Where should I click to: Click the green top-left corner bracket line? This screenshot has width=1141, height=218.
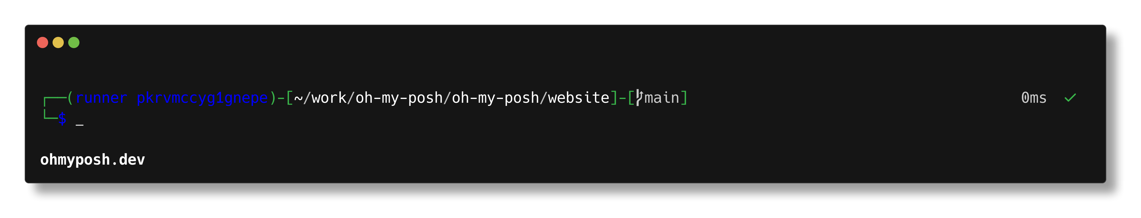click(x=55, y=101)
